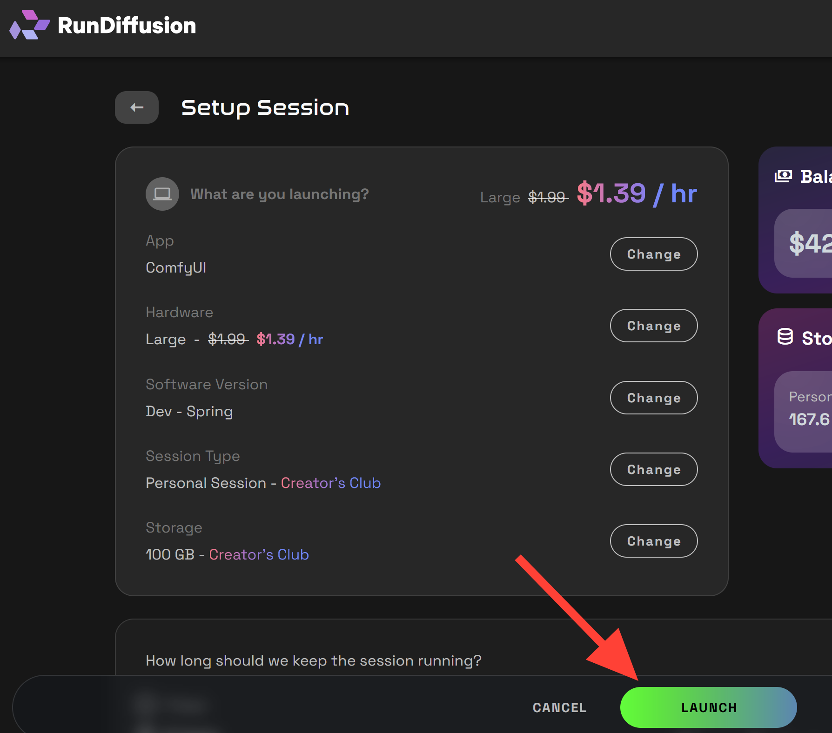Change the Large hardware option
The width and height of the screenshot is (832, 733).
pos(654,326)
